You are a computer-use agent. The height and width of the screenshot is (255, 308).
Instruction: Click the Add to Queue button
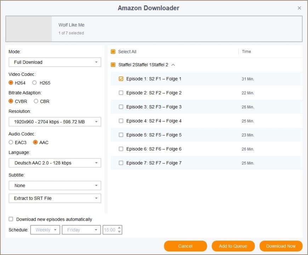point(233,246)
